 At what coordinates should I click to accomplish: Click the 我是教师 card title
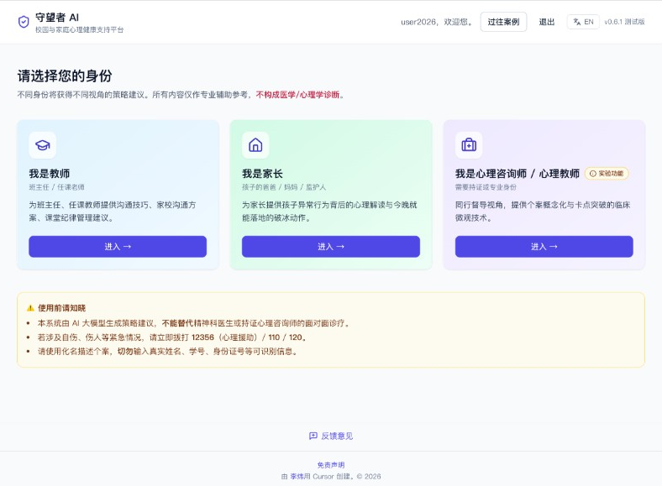50,174
